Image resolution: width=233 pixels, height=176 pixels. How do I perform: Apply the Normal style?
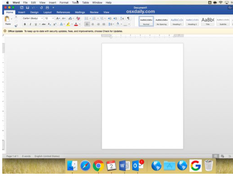point(146,21)
